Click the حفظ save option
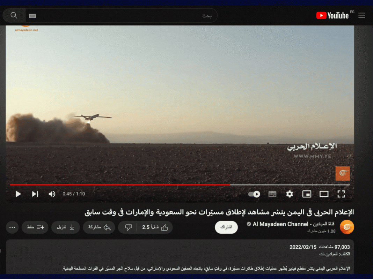The image size is (373, 279). tap(35, 227)
